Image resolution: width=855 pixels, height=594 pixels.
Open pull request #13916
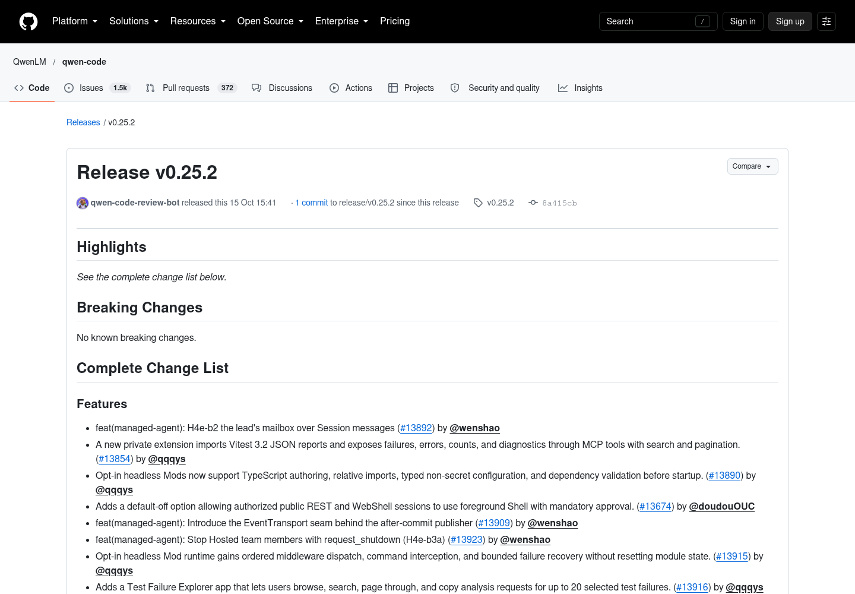(x=692, y=587)
